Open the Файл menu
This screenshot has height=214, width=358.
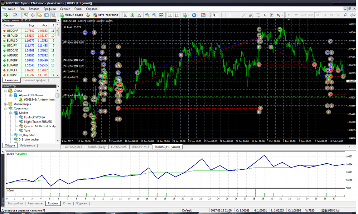click(11, 9)
